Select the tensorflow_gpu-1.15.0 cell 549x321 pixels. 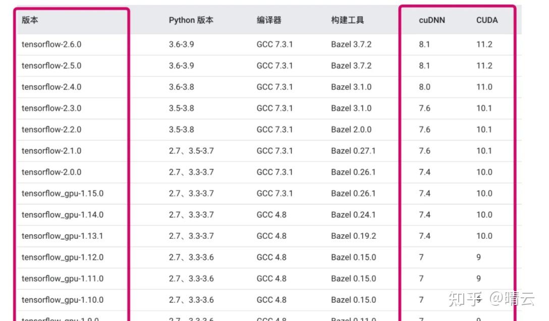click(63, 194)
